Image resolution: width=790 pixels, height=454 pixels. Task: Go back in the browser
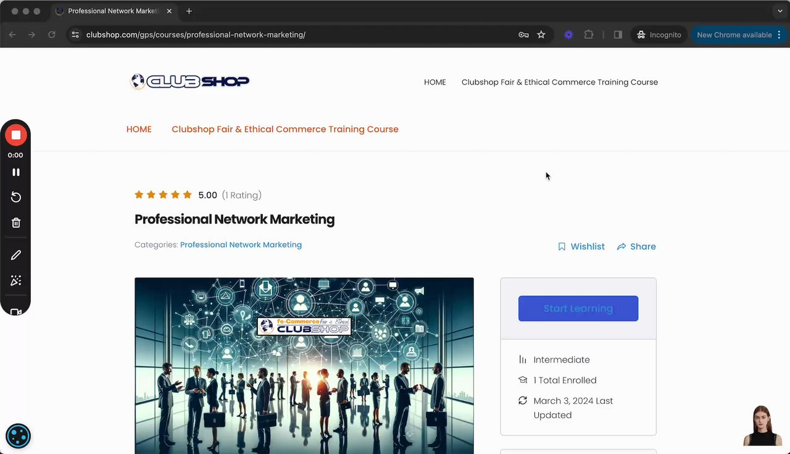click(x=12, y=35)
